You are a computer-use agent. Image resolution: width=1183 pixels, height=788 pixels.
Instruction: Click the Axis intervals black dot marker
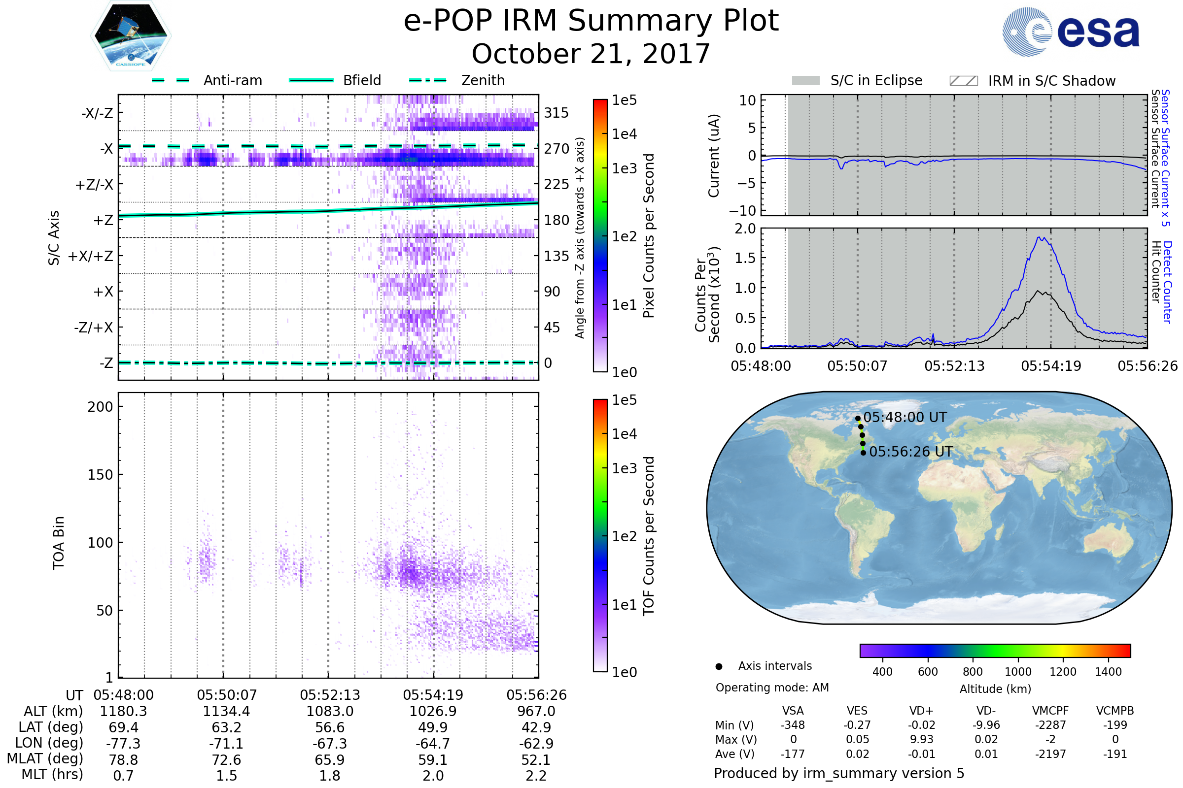(x=719, y=667)
